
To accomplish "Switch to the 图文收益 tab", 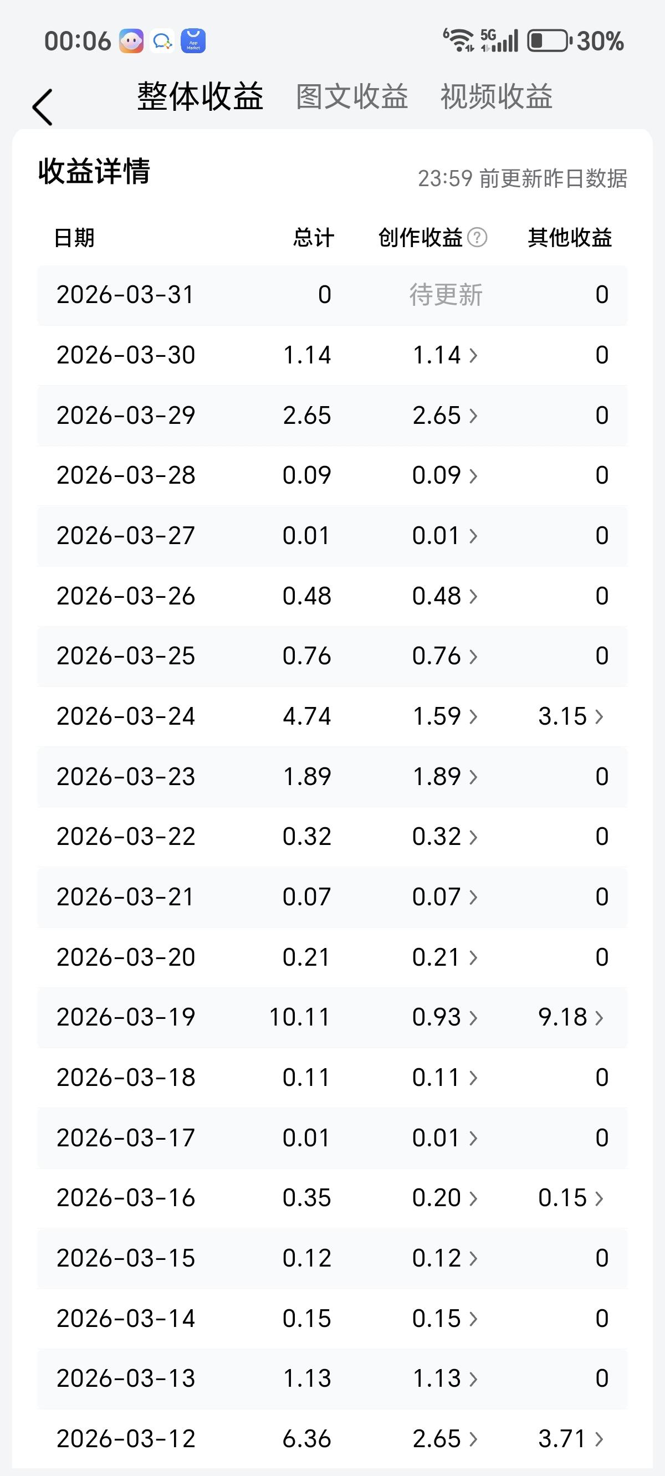I will pos(352,96).
